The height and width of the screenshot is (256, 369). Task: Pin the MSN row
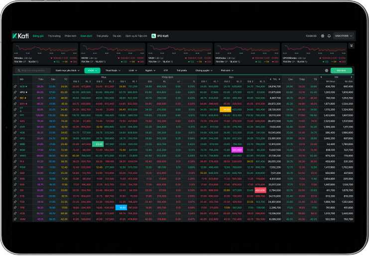tap(15, 150)
